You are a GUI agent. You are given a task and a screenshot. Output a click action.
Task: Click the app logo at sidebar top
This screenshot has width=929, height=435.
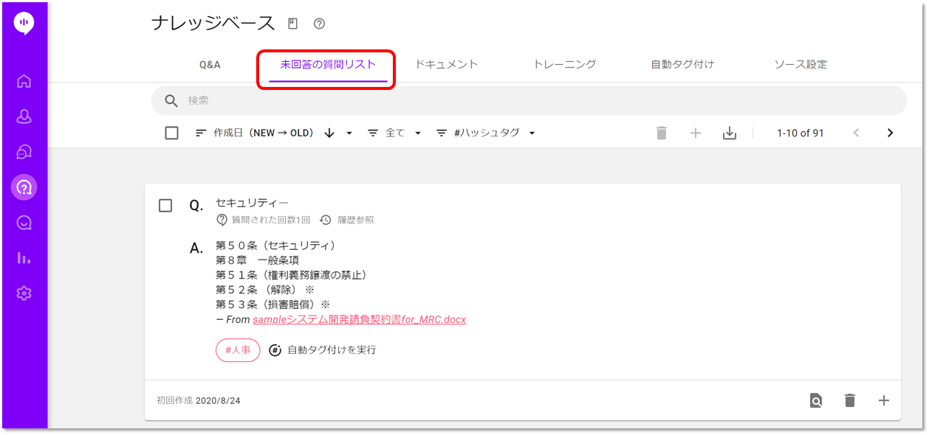24,24
